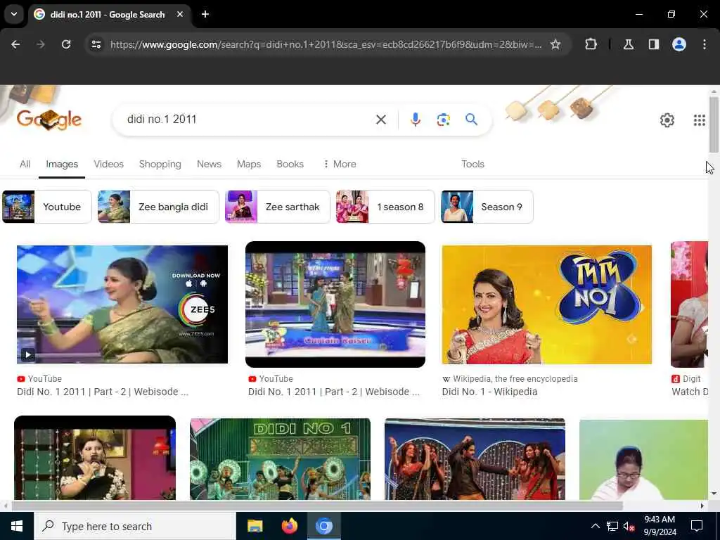Close the didi no.1 2011 tab
The image size is (720, 540).
(x=180, y=14)
